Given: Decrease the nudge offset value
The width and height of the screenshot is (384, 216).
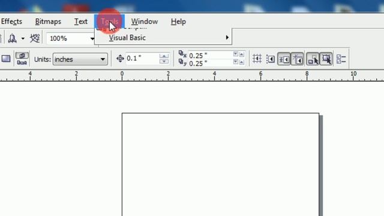Looking at the screenshot, I should [164, 61].
